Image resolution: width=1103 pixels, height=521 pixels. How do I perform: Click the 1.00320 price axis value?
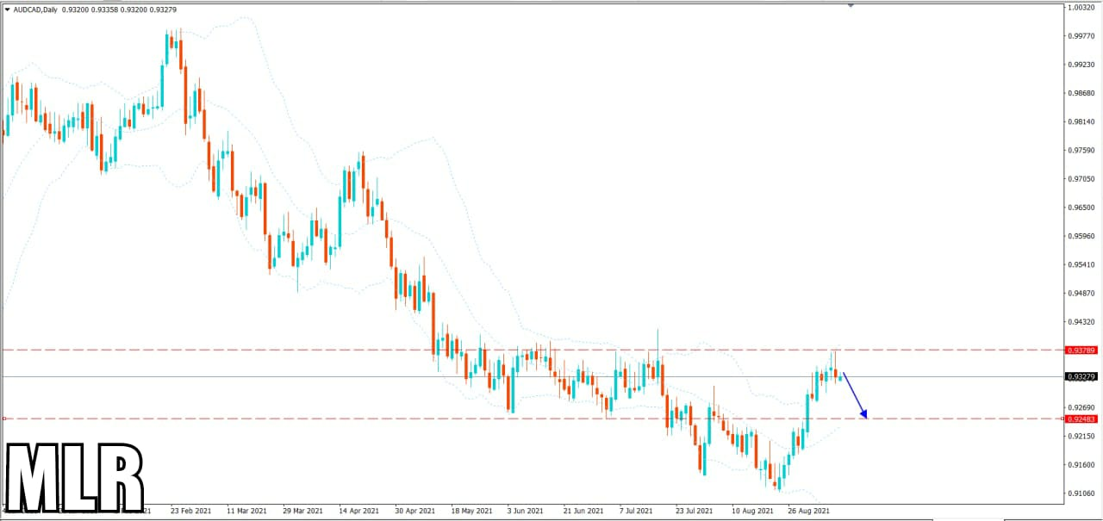(x=1081, y=8)
